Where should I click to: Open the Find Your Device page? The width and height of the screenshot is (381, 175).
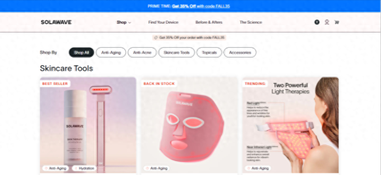[163, 22]
